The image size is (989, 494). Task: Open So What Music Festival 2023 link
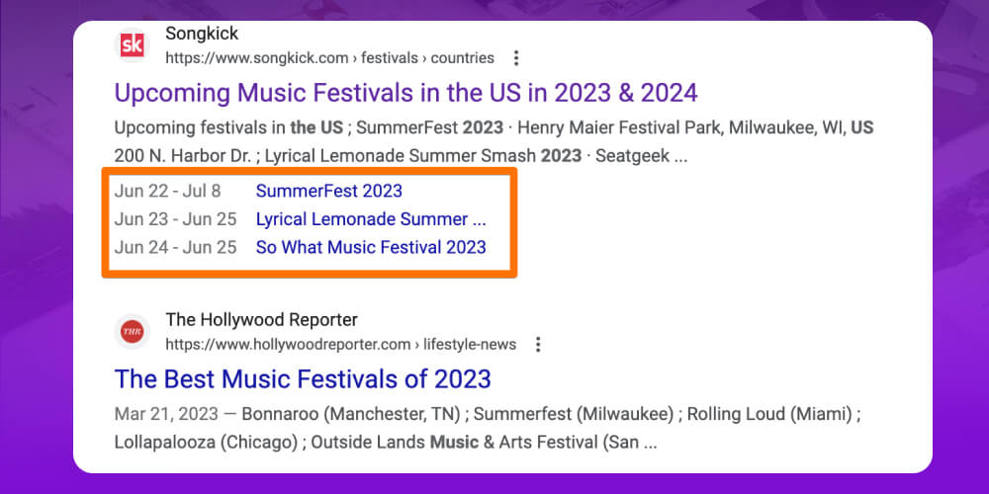(x=371, y=247)
